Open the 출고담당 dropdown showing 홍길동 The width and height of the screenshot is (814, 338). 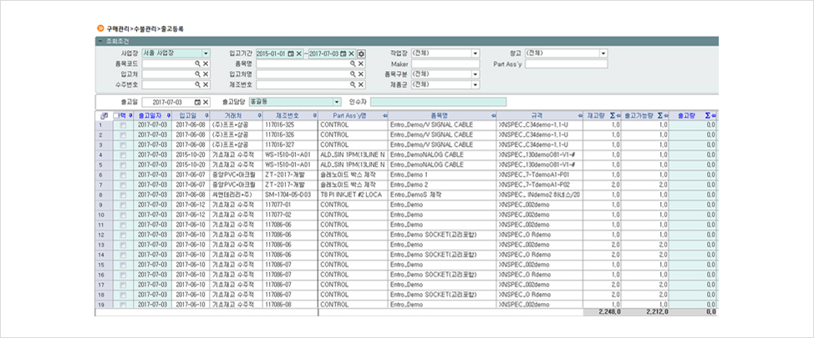tap(337, 102)
